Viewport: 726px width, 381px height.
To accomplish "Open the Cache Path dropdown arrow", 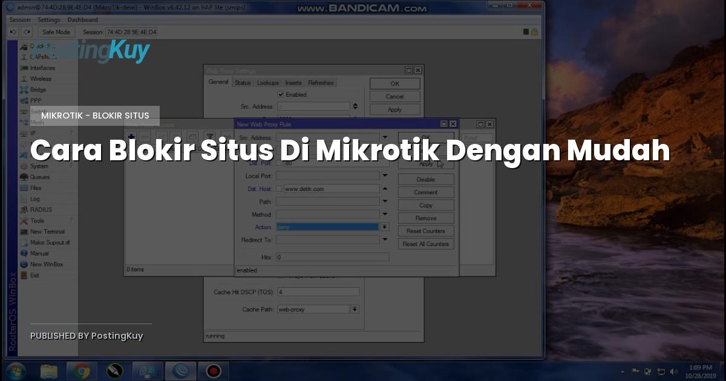I will tap(355, 309).
